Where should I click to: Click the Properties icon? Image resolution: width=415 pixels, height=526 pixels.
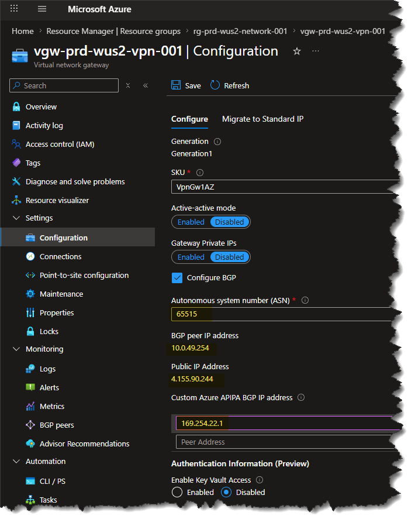(30, 312)
